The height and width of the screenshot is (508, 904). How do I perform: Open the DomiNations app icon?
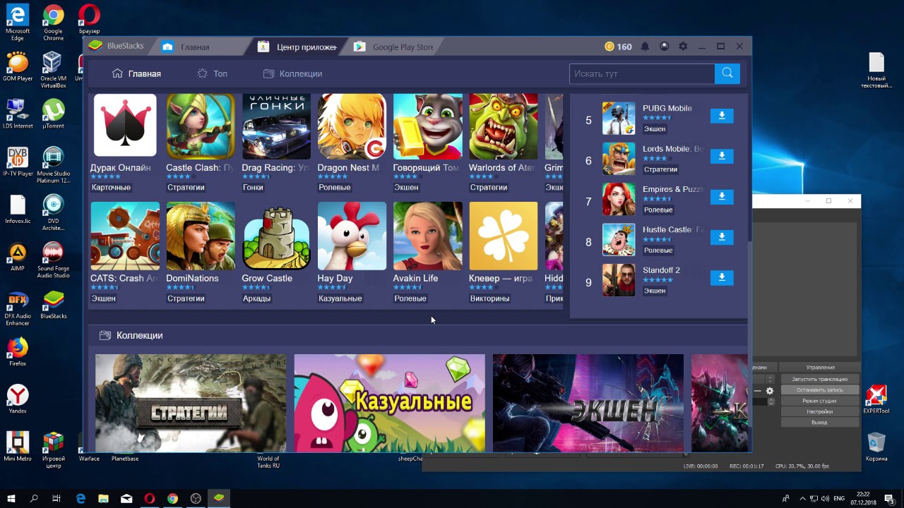(201, 236)
